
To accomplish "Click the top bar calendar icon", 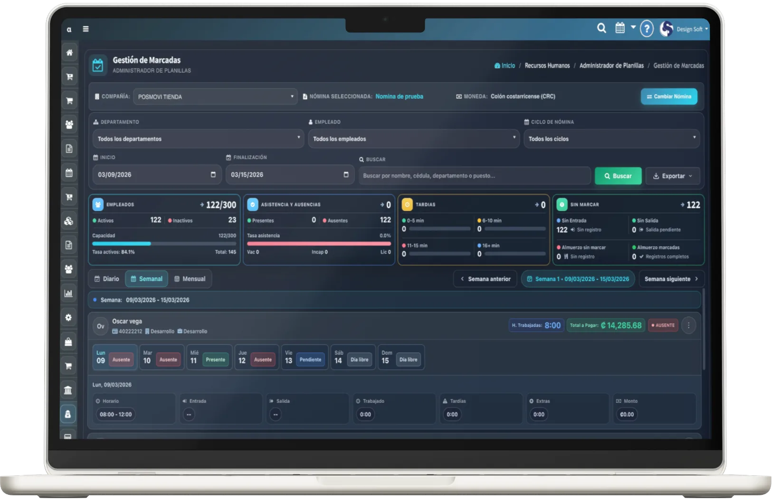I will click(620, 28).
